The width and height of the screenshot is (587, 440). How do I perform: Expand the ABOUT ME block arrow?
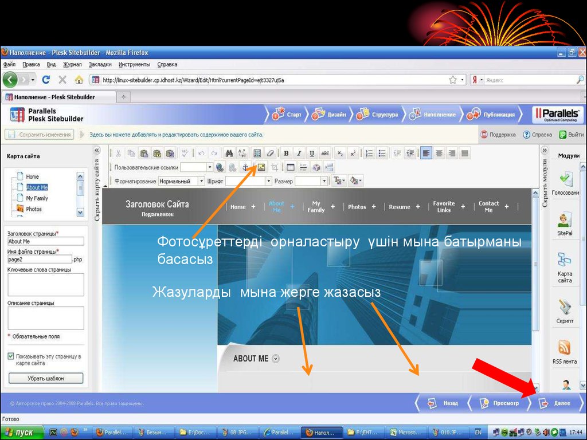coord(276,359)
